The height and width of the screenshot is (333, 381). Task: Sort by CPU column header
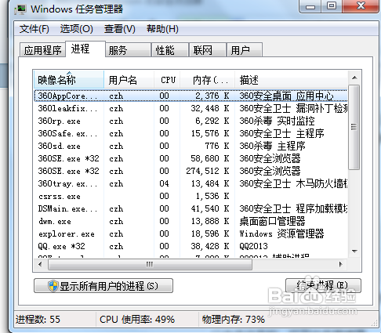pos(168,79)
